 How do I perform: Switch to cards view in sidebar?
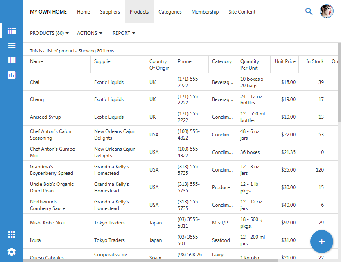pyautogui.click(x=11, y=60)
